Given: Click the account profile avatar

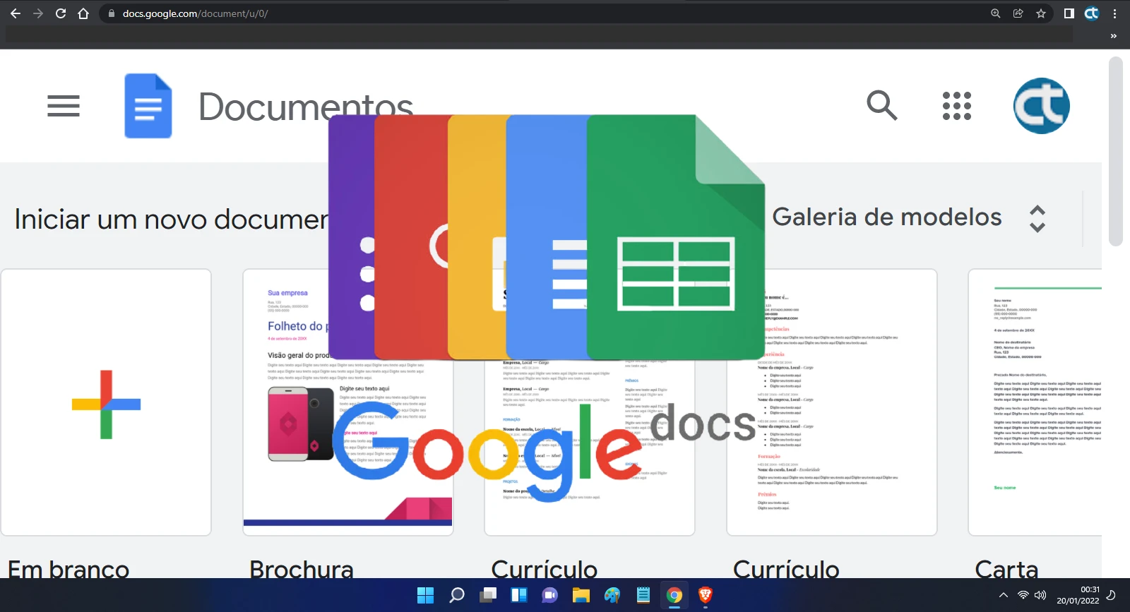Looking at the screenshot, I should click(x=1041, y=106).
